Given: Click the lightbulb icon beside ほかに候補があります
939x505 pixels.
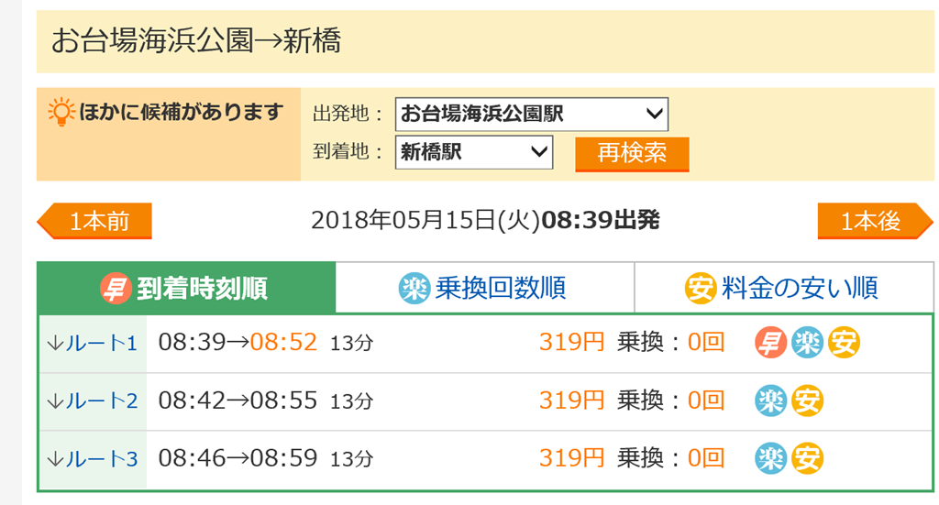Looking at the screenshot, I should tap(61, 112).
